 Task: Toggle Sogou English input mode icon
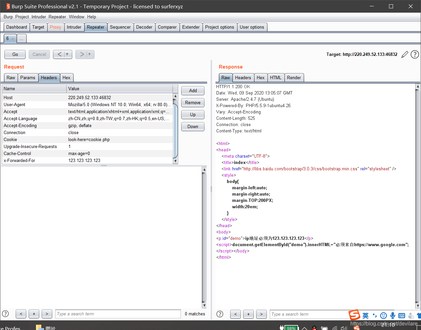pyautogui.click(x=366, y=315)
